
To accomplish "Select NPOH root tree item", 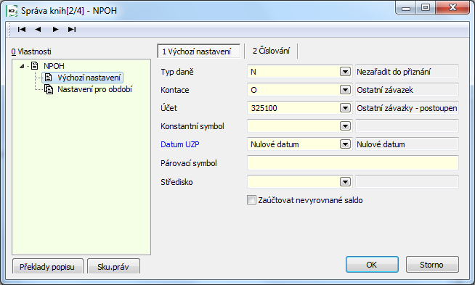I will (54, 66).
